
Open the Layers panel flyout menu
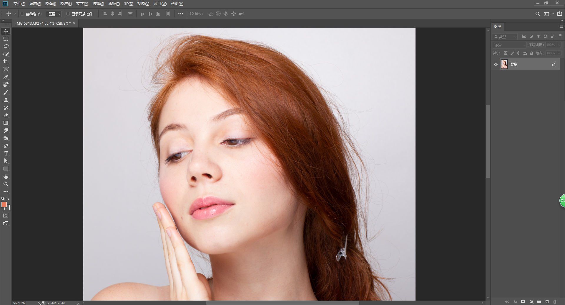click(561, 26)
